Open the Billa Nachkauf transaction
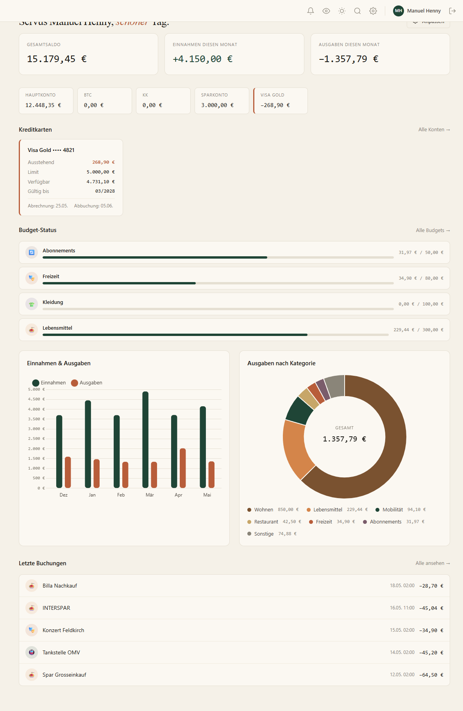 (234, 586)
